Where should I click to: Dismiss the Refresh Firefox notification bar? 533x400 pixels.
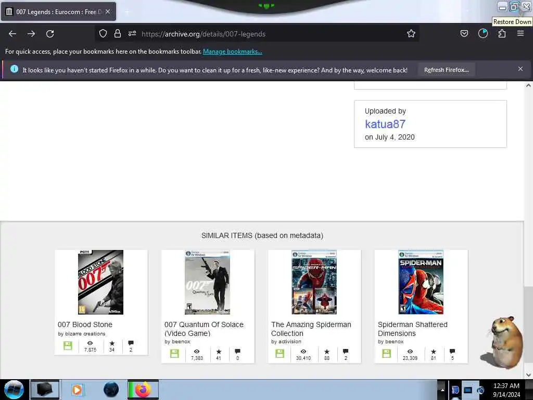coord(521,69)
